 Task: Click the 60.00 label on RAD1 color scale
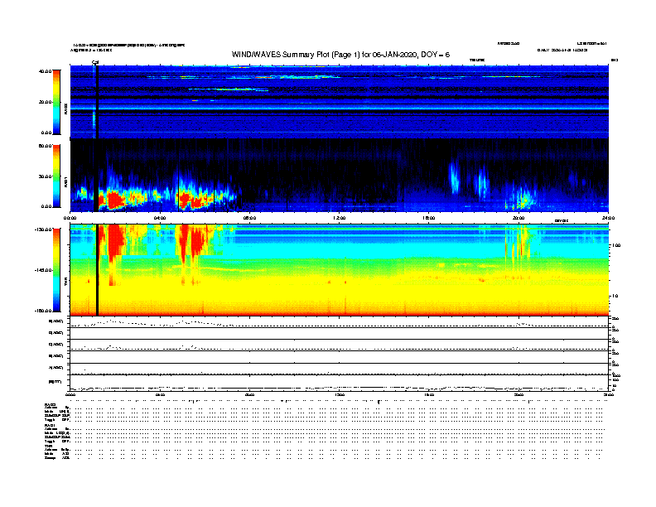pyautogui.click(x=45, y=146)
